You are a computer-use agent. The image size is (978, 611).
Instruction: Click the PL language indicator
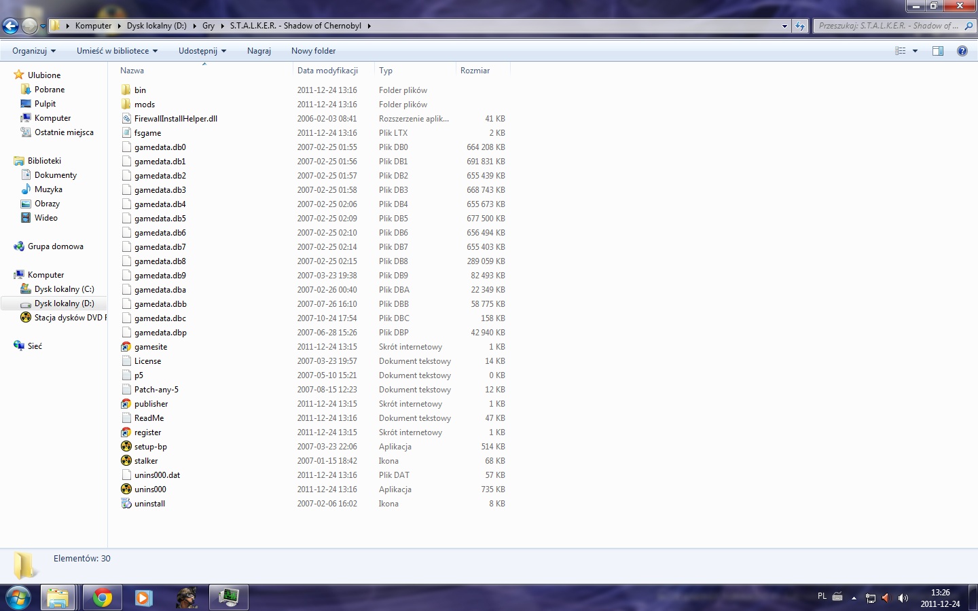coord(822,596)
